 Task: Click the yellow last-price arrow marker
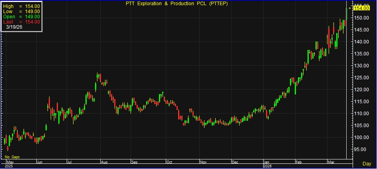tap(350, 8)
